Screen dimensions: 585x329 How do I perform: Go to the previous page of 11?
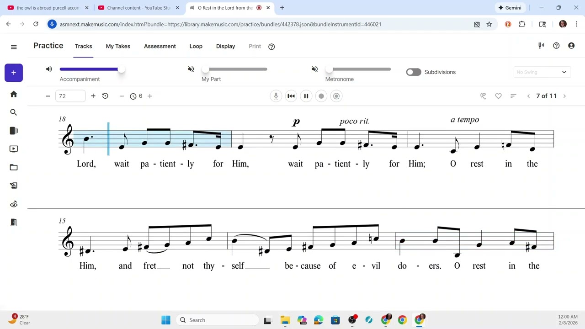[x=528, y=96]
